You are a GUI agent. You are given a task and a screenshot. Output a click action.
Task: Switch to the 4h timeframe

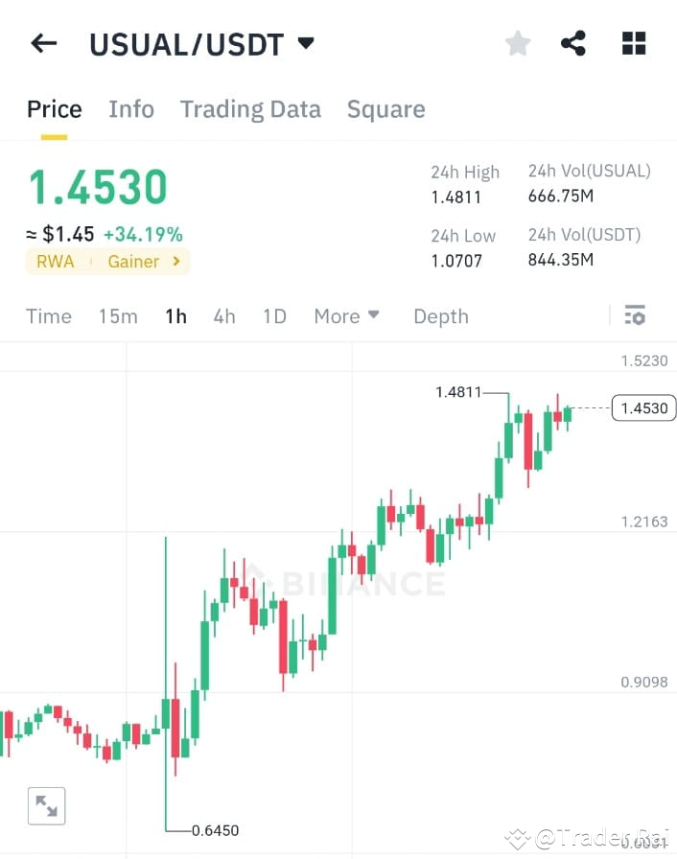223,315
